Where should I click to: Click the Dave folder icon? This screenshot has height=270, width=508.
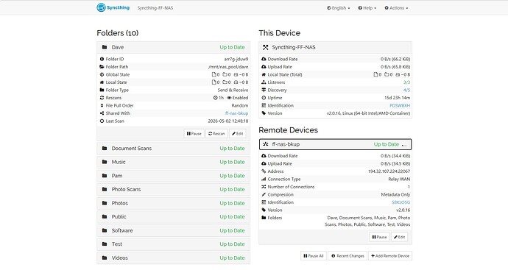105,47
